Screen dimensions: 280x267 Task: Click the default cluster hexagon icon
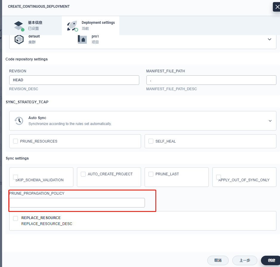coord(19,39)
